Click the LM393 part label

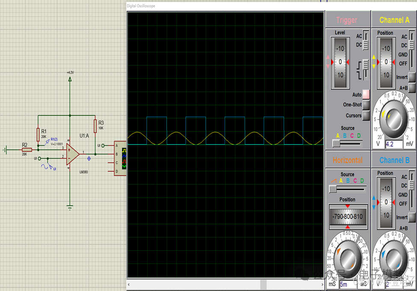[83, 172]
